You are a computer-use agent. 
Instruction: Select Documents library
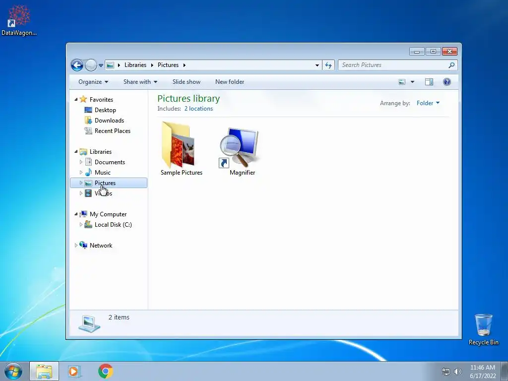[x=110, y=162]
